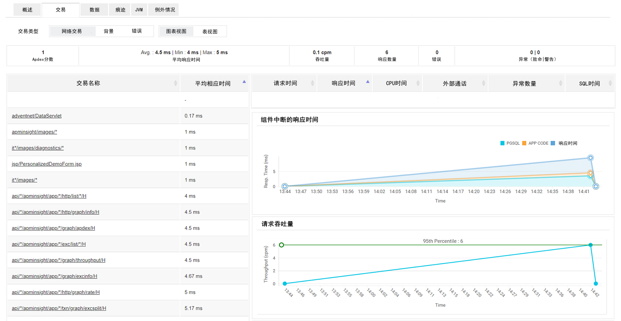The height and width of the screenshot is (321, 621).
Task: Open it*/images/diagnostics/* transaction
Action: (x=38, y=148)
